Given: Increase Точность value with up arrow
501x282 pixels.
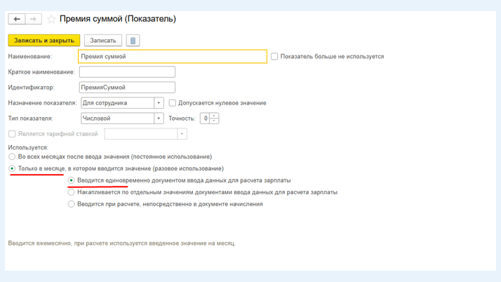Looking at the screenshot, I should [214, 116].
